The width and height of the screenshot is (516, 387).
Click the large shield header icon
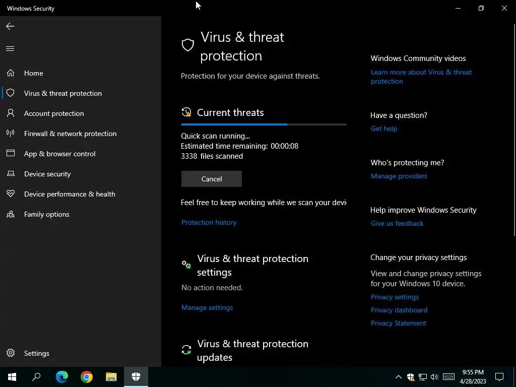click(x=188, y=45)
